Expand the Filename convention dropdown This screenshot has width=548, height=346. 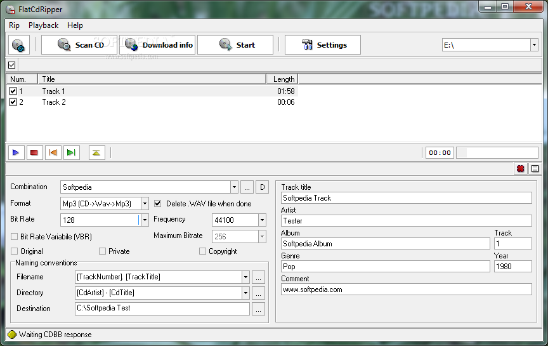[x=245, y=277]
